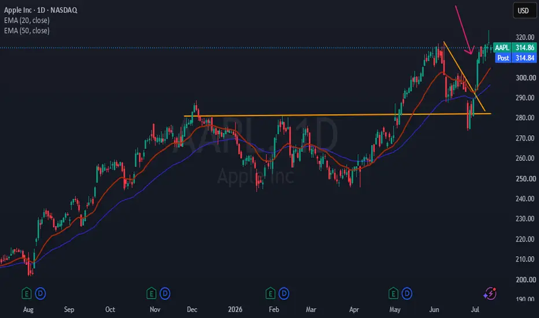The height and width of the screenshot is (318, 539).
Task: Click the 290.00 price axis label
Action: point(525,98)
